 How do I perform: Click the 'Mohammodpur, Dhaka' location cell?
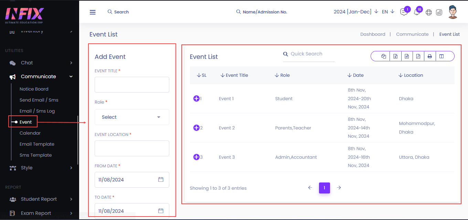(417, 128)
